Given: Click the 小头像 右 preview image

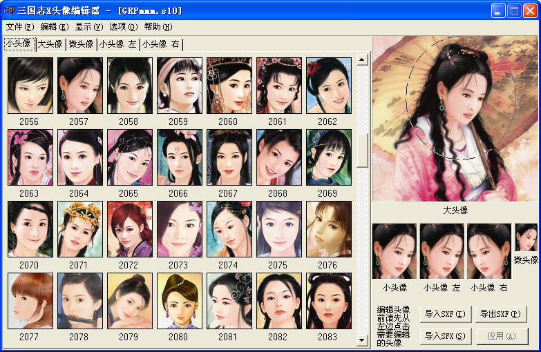Looking at the screenshot, I should coord(489,251).
